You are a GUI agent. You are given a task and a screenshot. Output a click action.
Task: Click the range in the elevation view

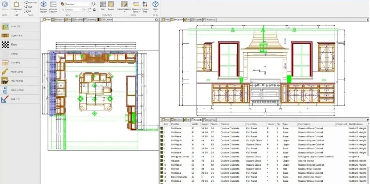pos(265,92)
